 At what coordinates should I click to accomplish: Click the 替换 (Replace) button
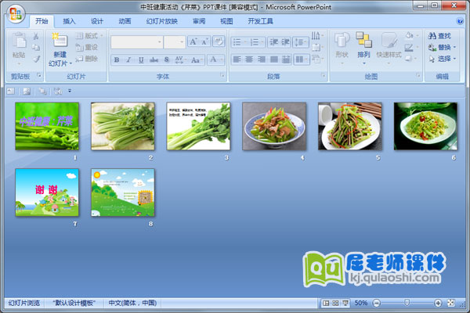(442, 47)
